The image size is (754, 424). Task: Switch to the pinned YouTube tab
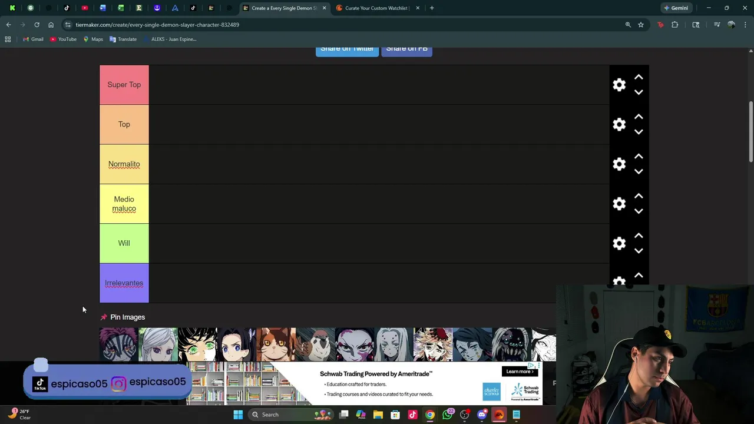85,8
